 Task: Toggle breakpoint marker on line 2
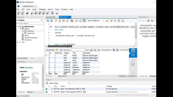point(51,27)
